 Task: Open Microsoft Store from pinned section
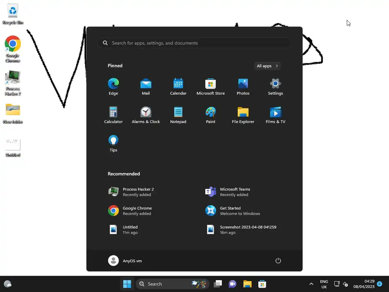coord(211,87)
